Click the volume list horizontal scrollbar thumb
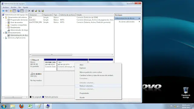Viewport: 194px width, 109px height. tap(52, 54)
